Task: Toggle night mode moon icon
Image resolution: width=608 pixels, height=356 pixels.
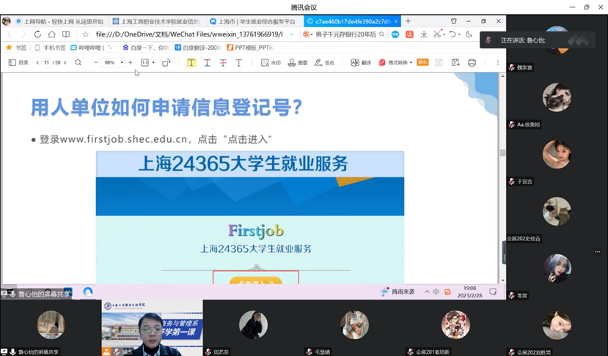Action: click(x=469, y=34)
